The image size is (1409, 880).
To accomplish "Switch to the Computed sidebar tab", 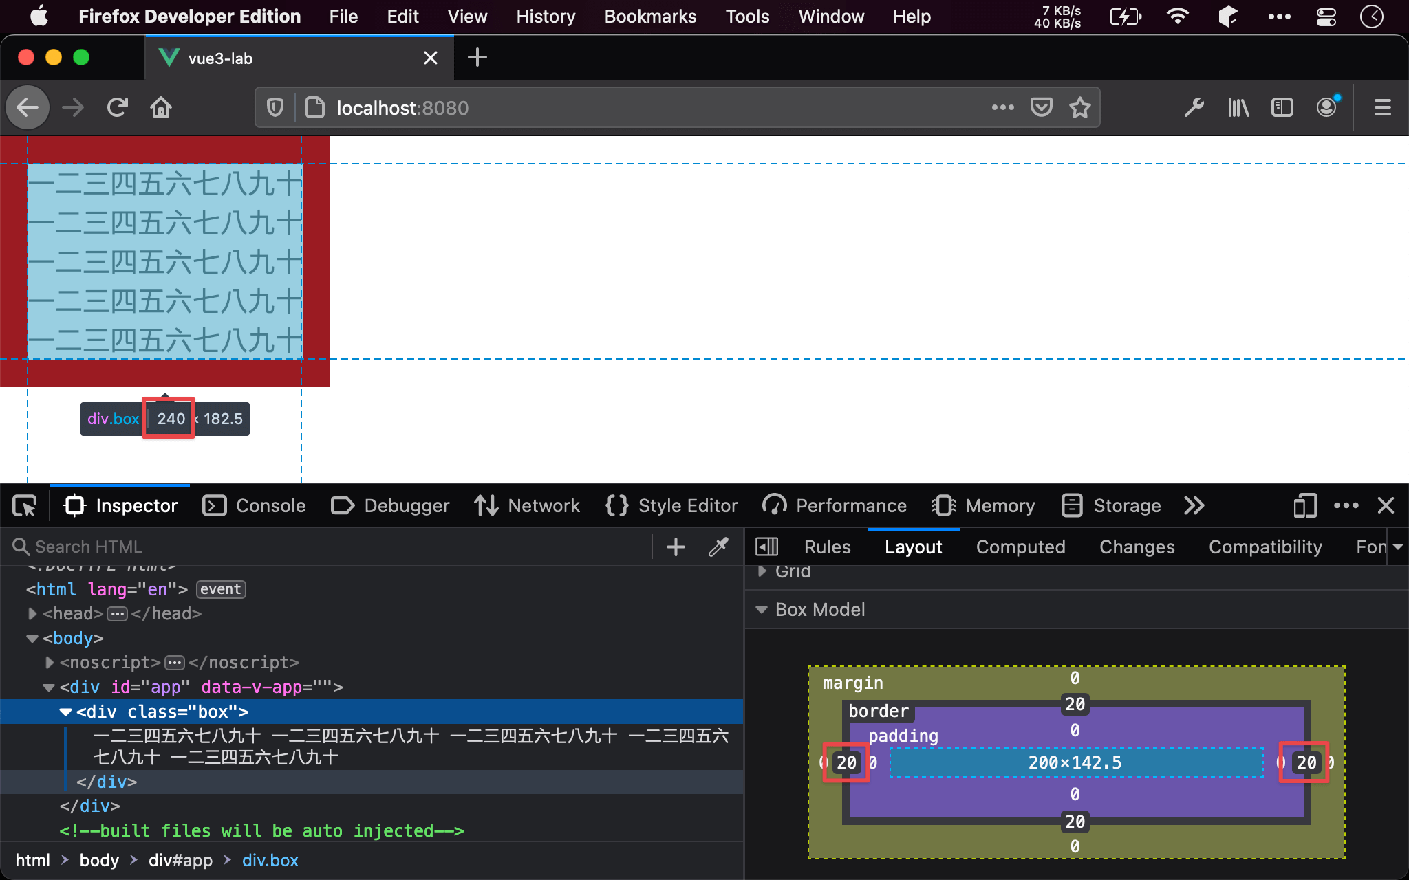I will (1020, 547).
